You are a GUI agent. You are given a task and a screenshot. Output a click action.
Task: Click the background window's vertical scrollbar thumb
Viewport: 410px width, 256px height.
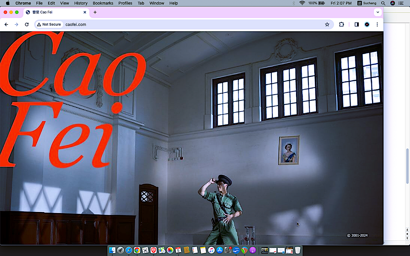pyautogui.click(x=408, y=166)
